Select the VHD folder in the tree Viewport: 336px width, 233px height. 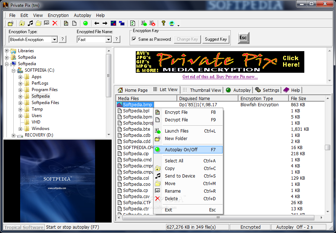coord(36,122)
